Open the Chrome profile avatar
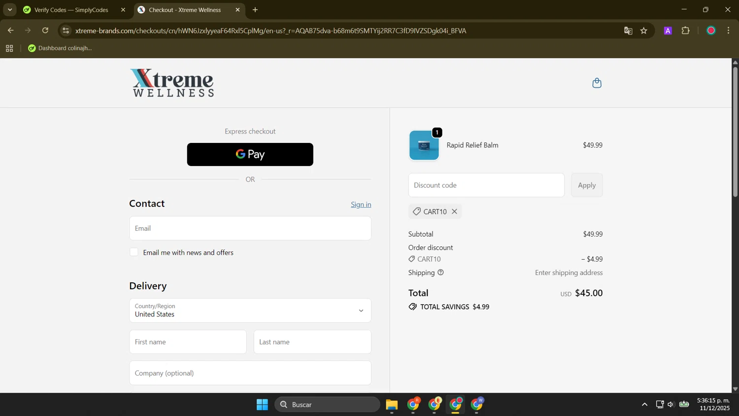Image resolution: width=739 pixels, height=416 pixels. (x=711, y=31)
